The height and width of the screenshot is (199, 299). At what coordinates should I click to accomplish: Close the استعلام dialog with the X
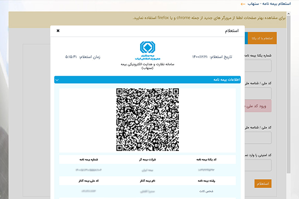click(58, 31)
